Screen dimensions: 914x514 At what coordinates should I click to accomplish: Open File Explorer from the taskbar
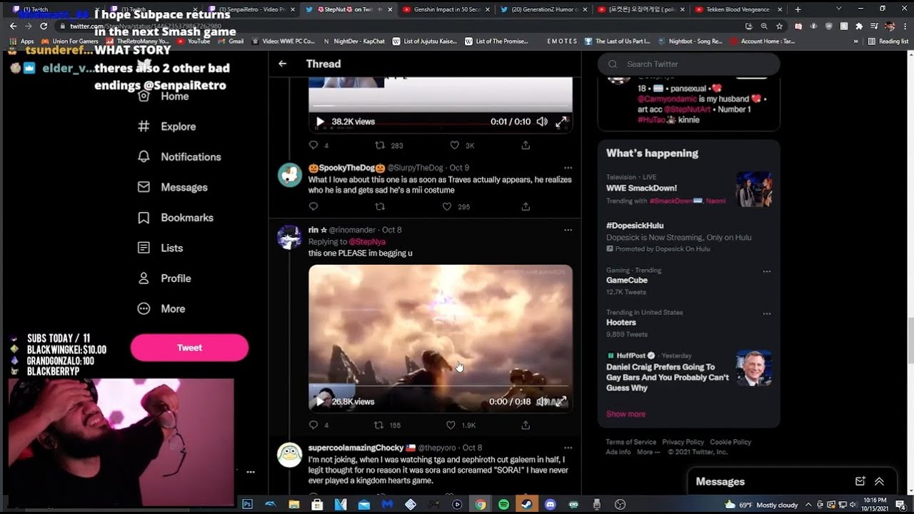[293, 504]
